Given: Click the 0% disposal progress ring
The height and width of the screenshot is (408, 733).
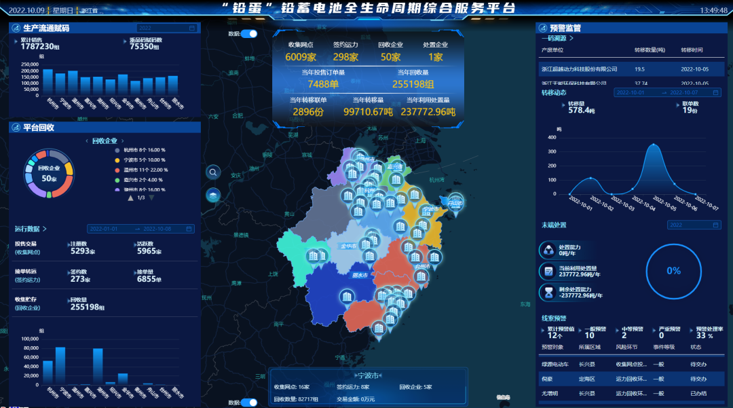Looking at the screenshot, I should [x=674, y=271].
